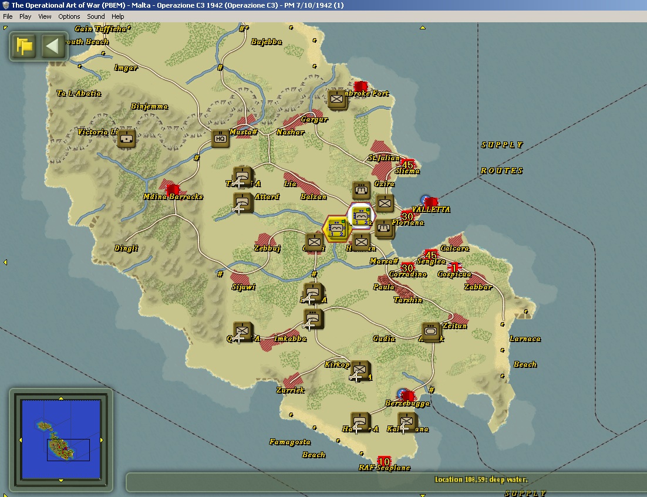
Task: Select the infantry unit east of Zebbuj
Action: pos(315,242)
